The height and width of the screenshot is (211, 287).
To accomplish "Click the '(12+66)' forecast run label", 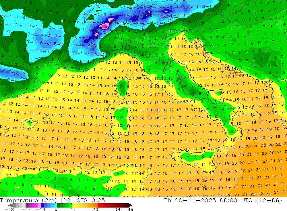I will point(270,200).
